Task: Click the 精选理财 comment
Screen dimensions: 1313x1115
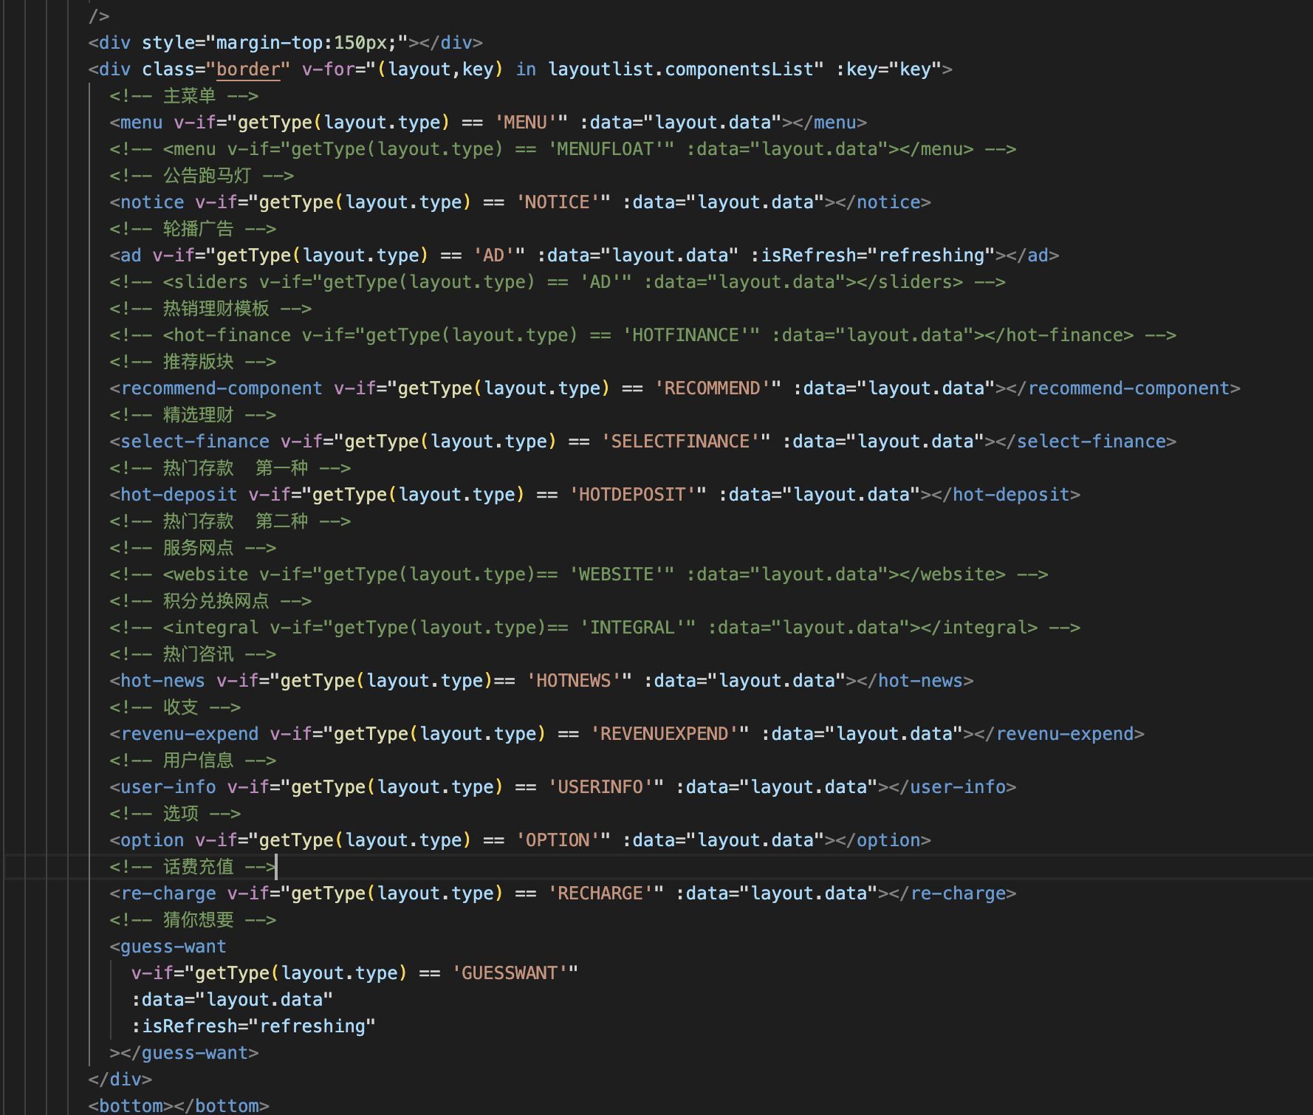Action: [193, 415]
